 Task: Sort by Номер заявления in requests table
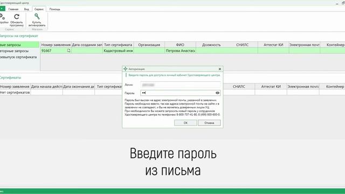click(x=56, y=45)
